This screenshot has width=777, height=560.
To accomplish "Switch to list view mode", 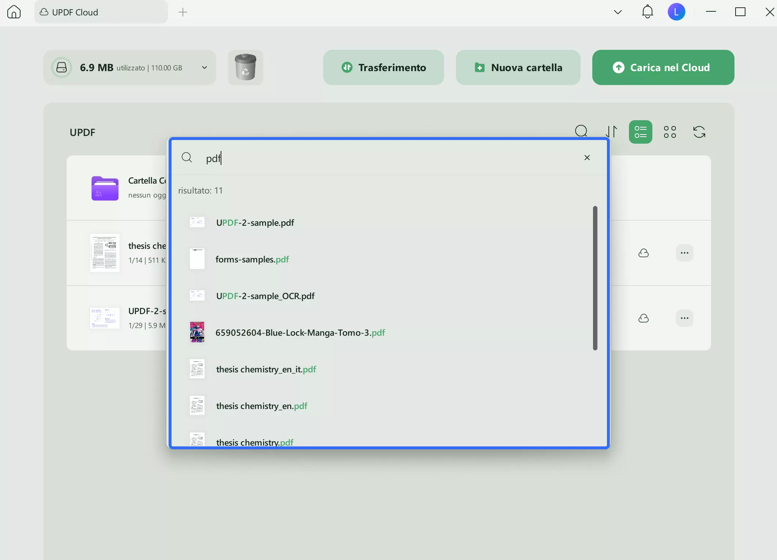I will click(640, 132).
